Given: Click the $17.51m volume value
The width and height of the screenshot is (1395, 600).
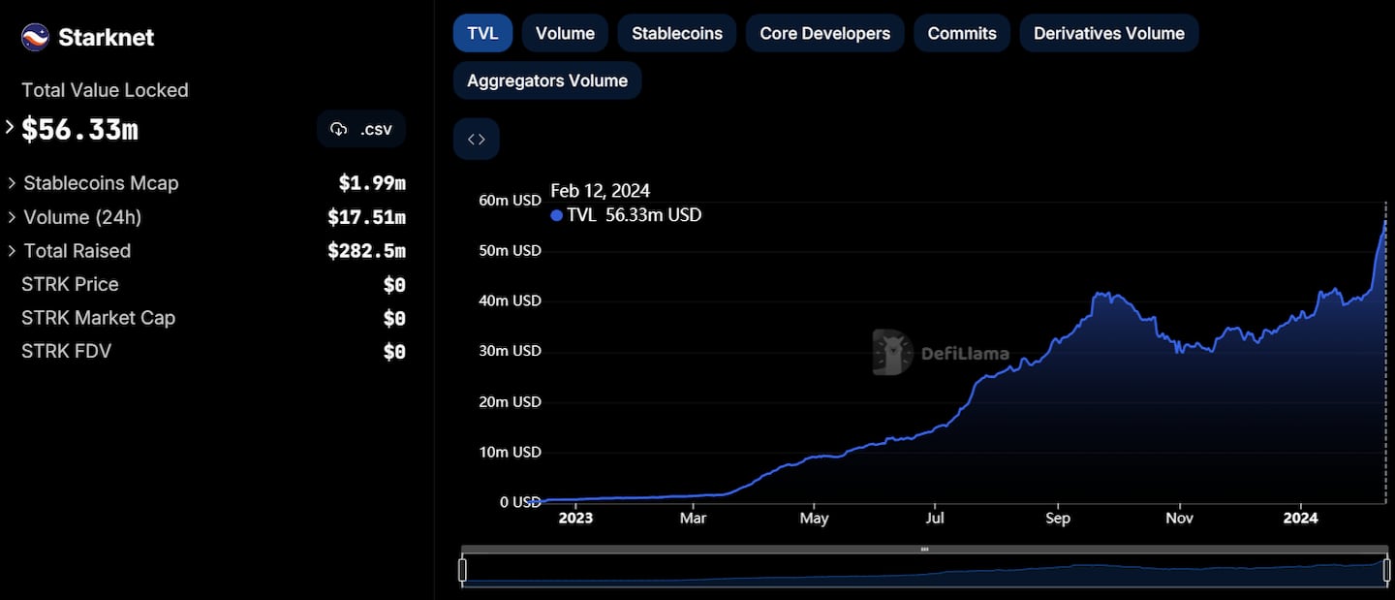Looking at the screenshot, I should tap(367, 217).
